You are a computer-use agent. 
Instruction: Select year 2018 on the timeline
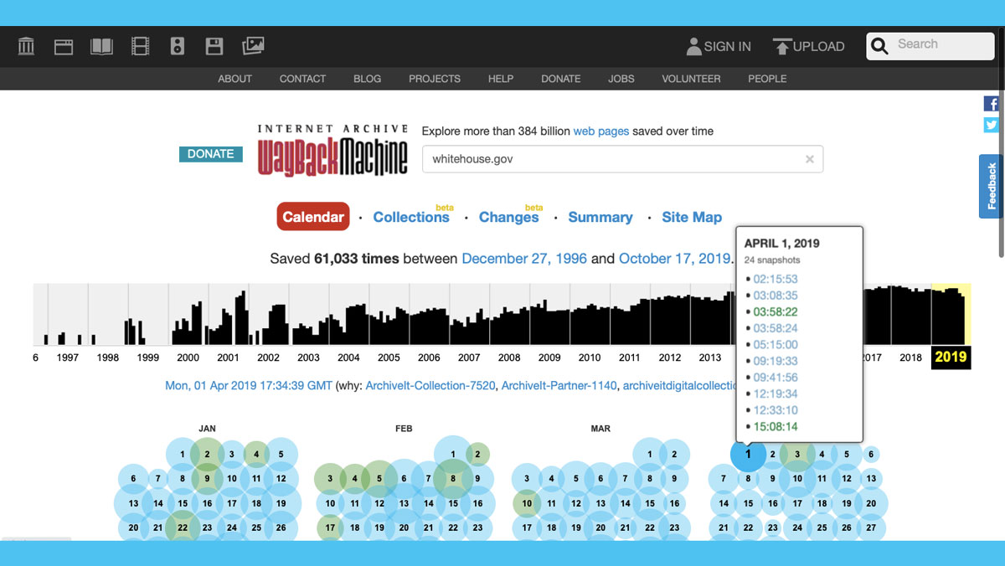pyautogui.click(x=911, y=358)
